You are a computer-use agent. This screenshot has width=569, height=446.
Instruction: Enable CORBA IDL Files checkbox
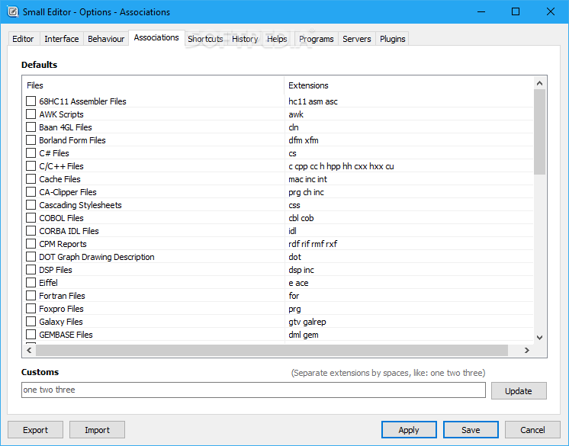pos(31,231)
